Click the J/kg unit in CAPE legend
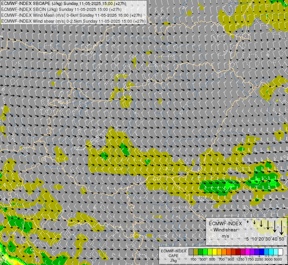The width and height of the screenshot is (288, 265). click(x=173, y=261)
